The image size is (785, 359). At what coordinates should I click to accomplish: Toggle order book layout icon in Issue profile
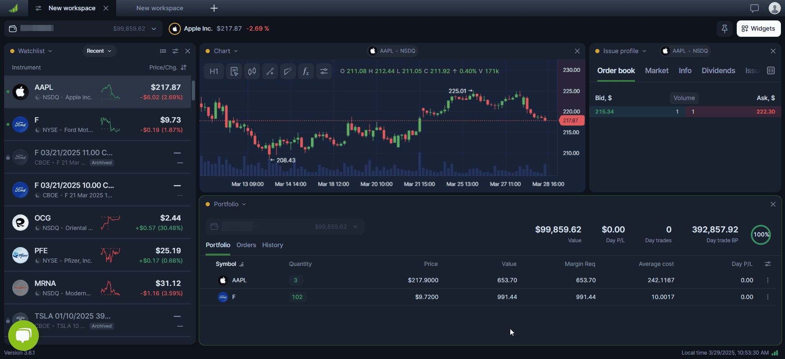point(771,71)
